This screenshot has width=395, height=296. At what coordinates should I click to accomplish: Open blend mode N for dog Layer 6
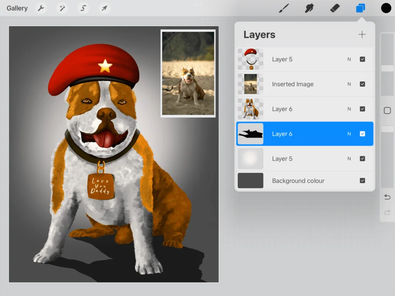349,109
